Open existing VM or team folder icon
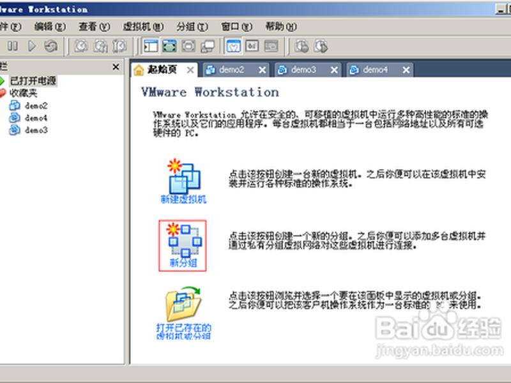511x383 pixels. (x=183, y=304)
